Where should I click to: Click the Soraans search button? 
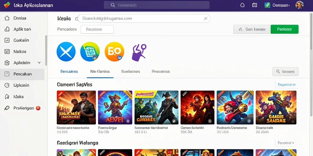(x=285, y=71)
